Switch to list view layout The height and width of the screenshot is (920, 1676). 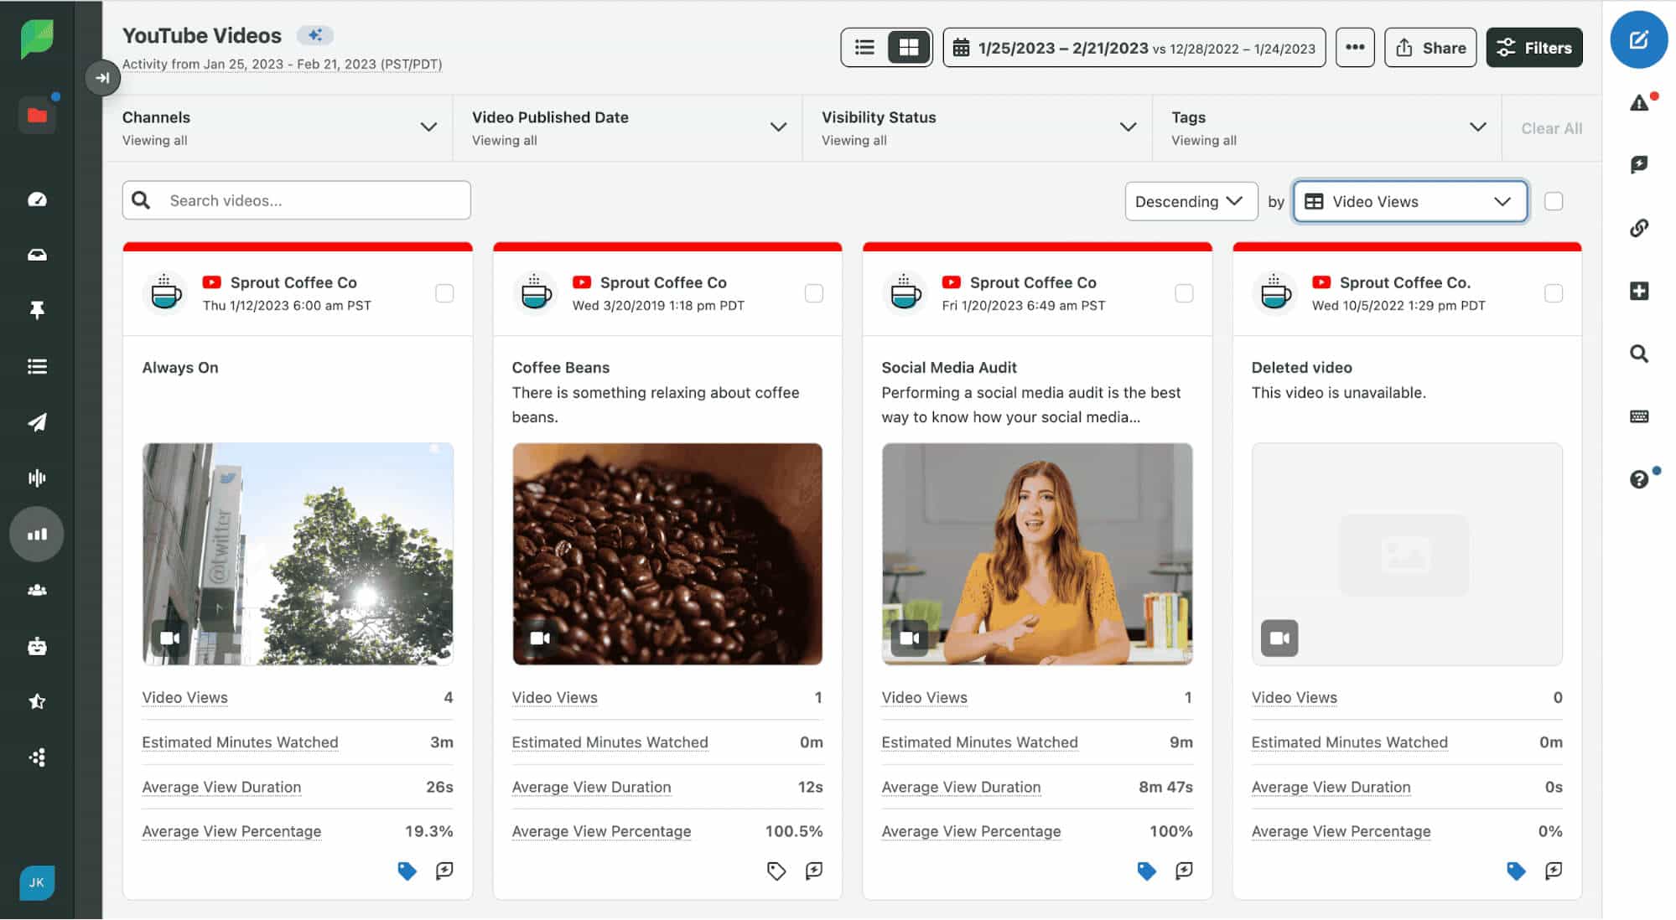[x=864, y=48]
